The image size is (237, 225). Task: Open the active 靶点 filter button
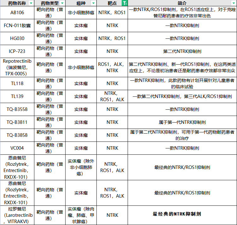[x=125, y=3]
